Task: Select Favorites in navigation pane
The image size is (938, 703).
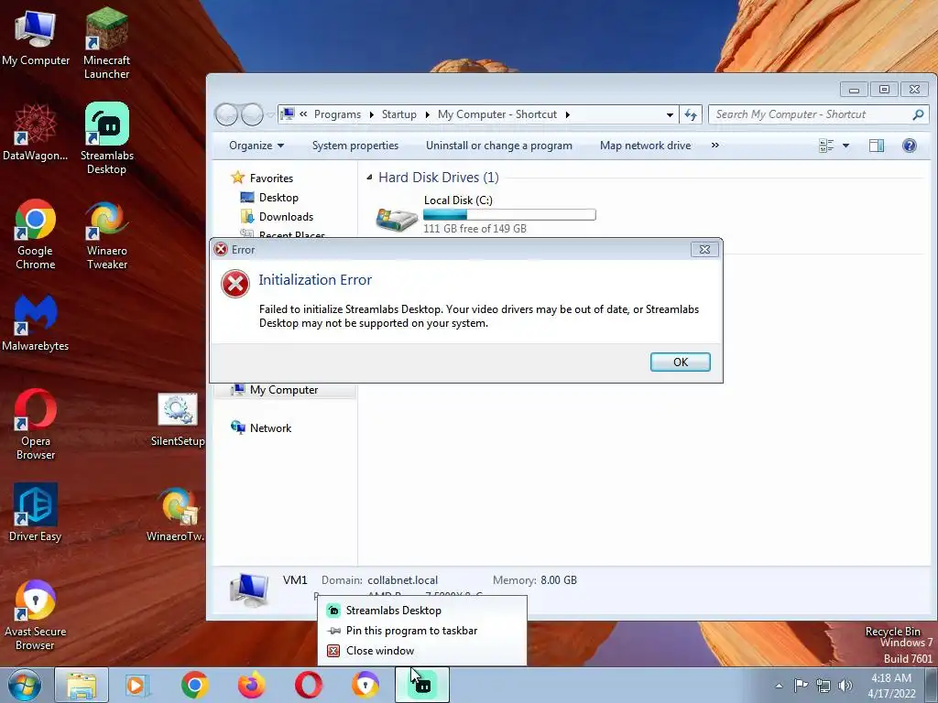Action: pos(263,178)
